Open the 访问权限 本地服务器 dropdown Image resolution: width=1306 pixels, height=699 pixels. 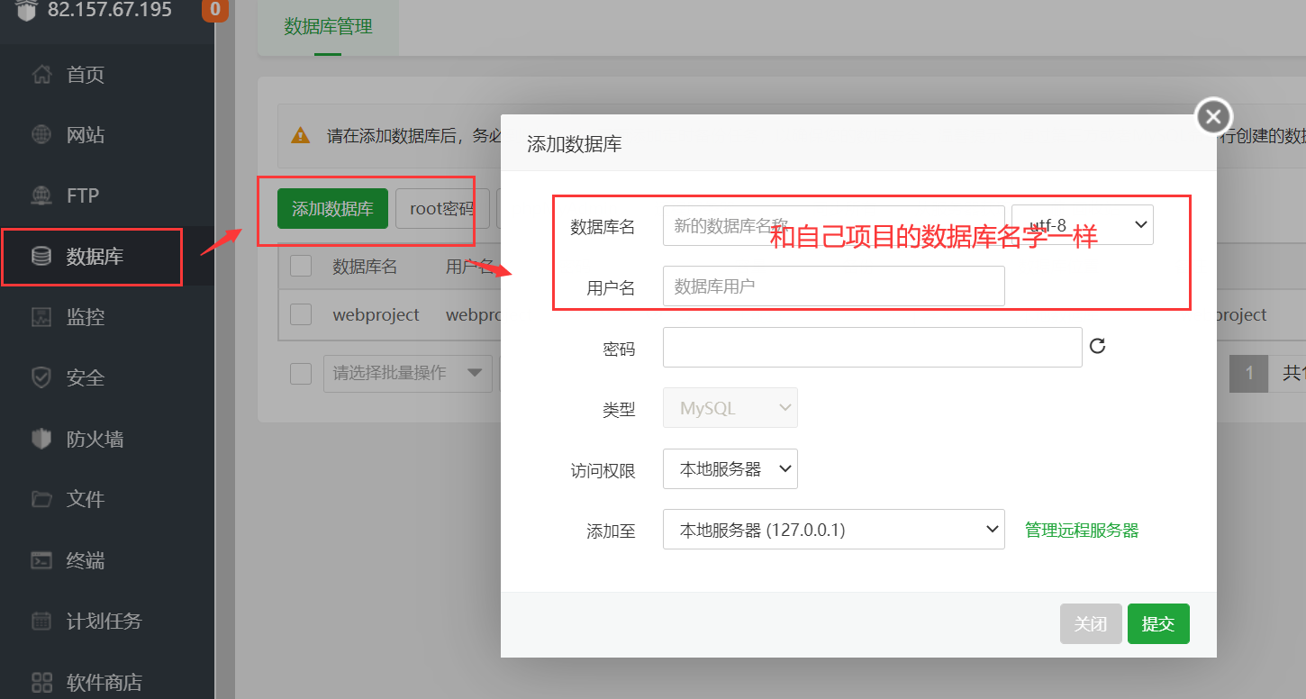click(x=730, y=469)
